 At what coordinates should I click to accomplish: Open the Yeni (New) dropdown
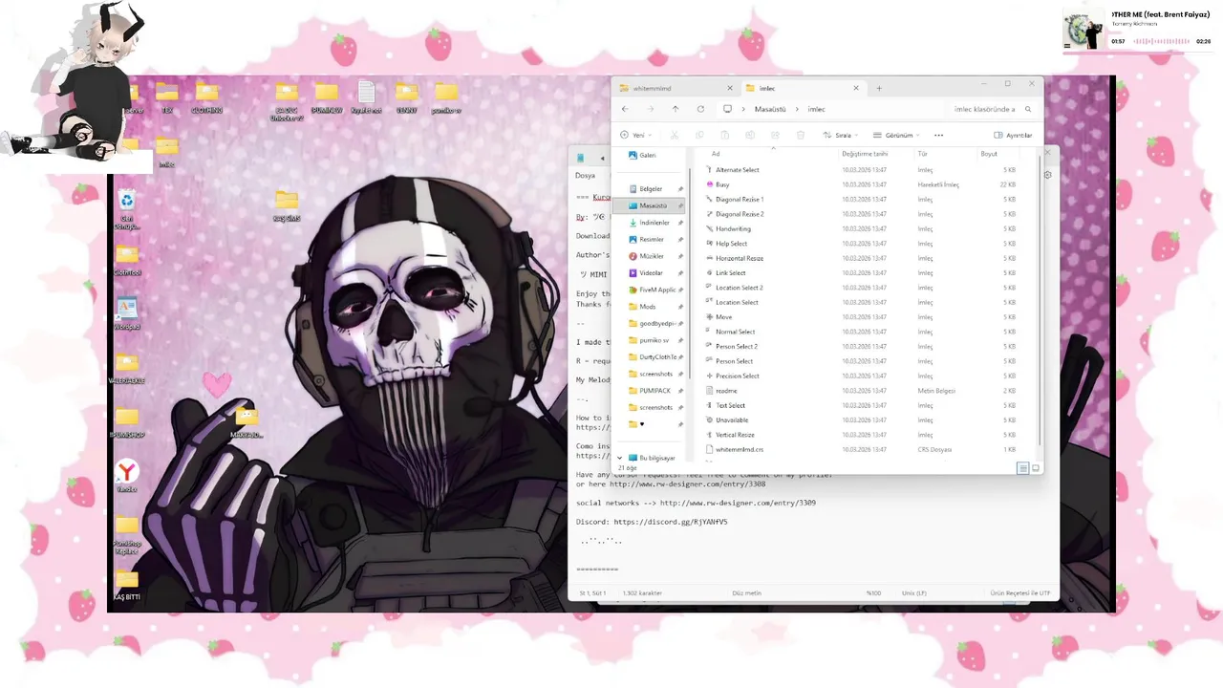click(636, 135)
